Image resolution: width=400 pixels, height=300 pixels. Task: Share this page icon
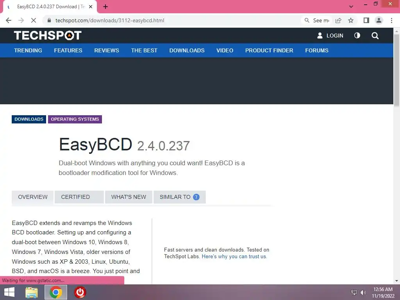(x=338, y=20)
